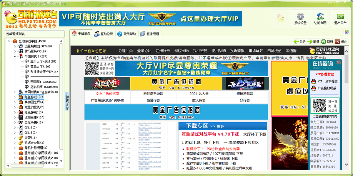
Task: Click the 突袭 star icon
Action: click(21, 138)
